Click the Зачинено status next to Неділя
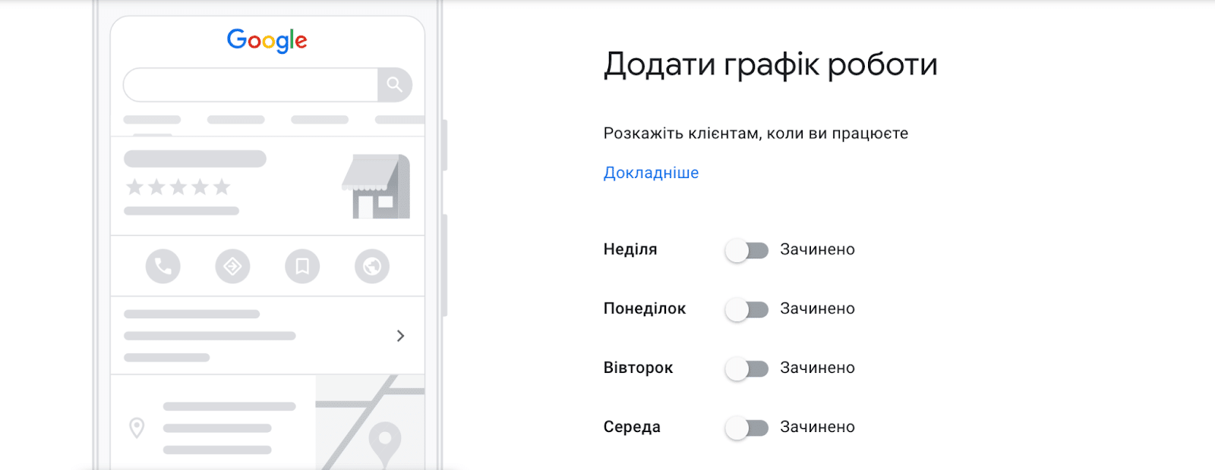This screenshot has height=470, width=1215. (818, 249)
